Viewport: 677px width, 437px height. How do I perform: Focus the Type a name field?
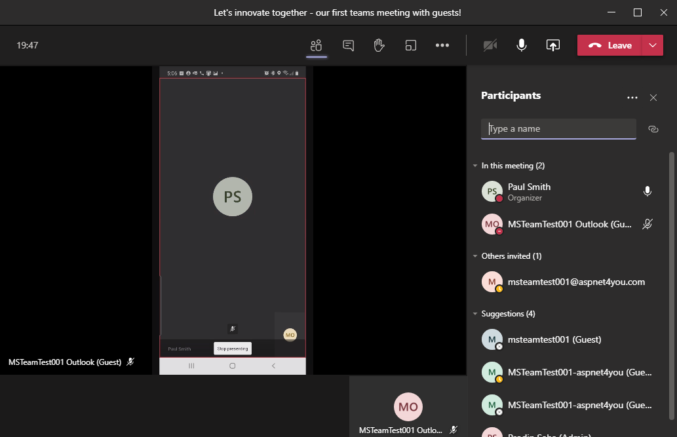(x=558, y=128)
